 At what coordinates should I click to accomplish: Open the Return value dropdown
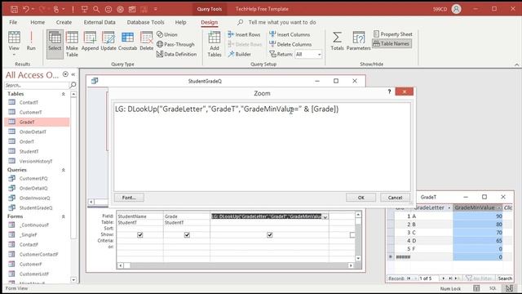319,55
